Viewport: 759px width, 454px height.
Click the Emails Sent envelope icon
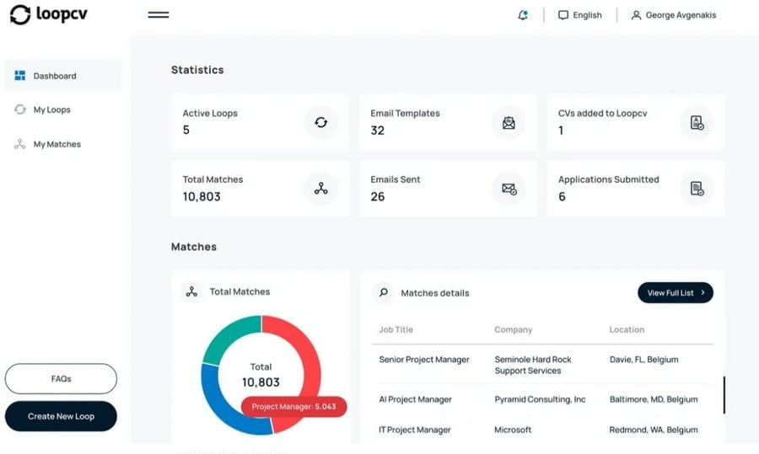509,189
